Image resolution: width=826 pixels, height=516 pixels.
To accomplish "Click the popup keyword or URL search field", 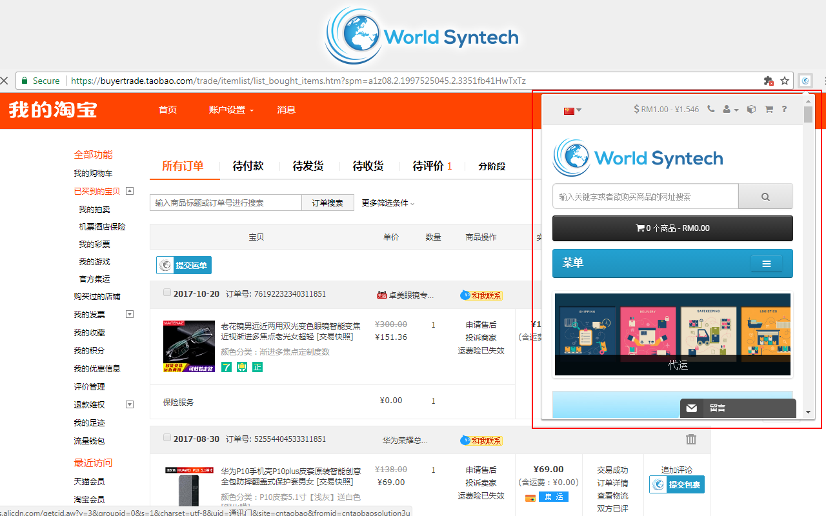I will click(x=645, y=197).
